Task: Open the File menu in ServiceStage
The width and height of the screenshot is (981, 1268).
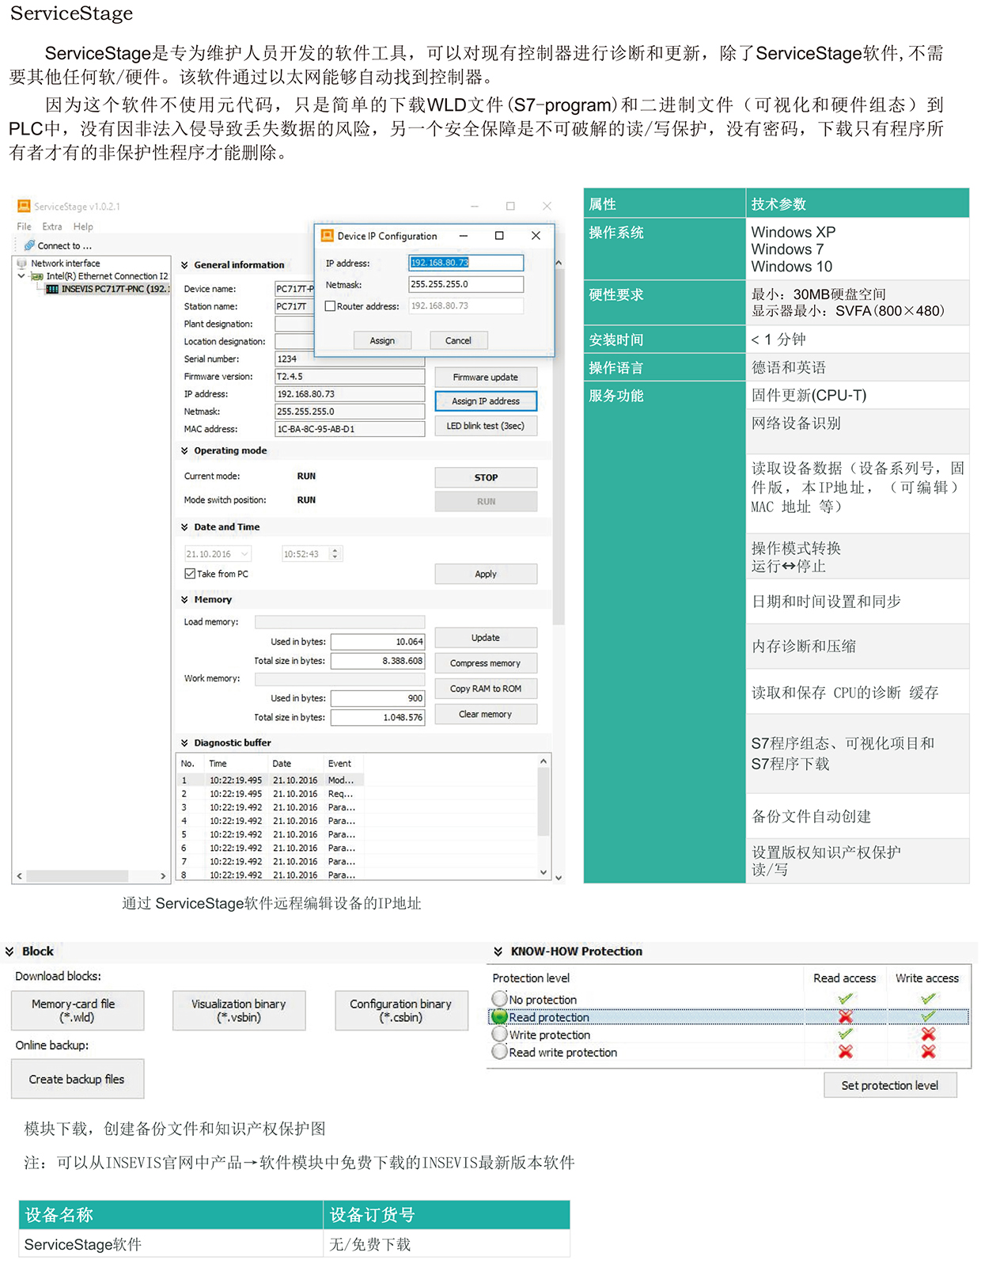Action: click(25, 226)
